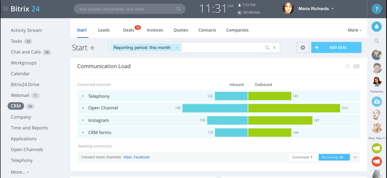Switch to the Deals tab

[128, 30]
